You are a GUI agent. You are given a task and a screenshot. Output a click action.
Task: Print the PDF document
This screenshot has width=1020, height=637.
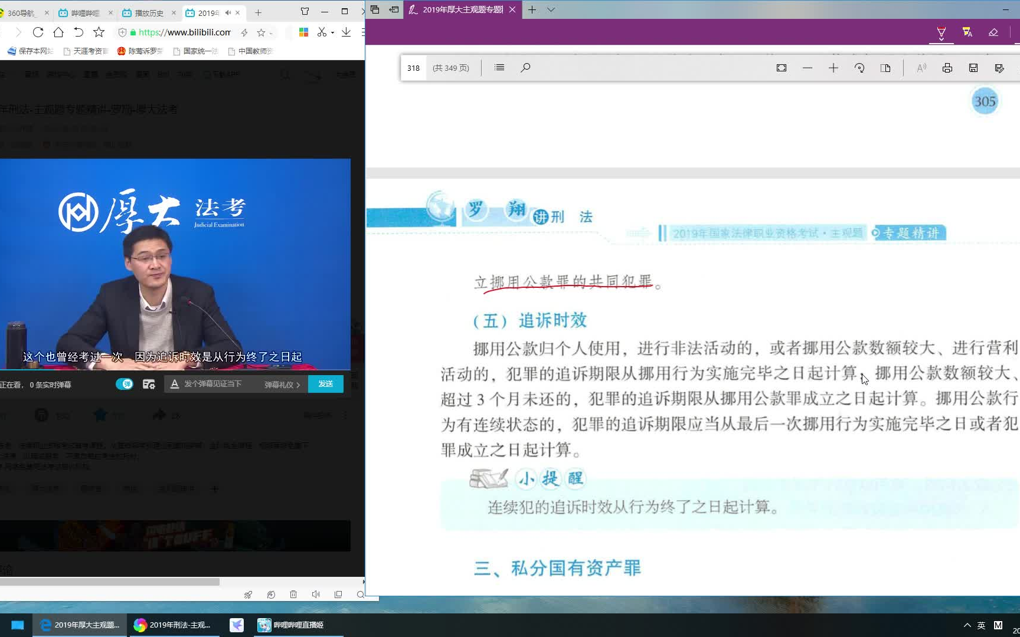(x=947, y=68)
